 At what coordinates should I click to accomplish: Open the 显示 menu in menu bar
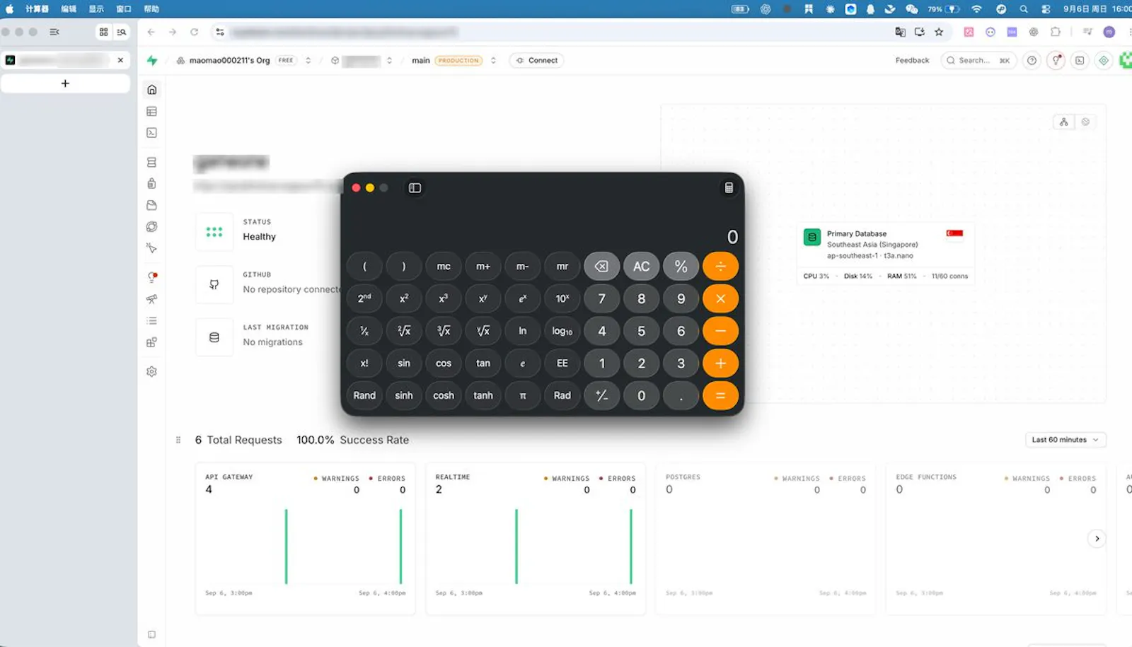point(96,8)
